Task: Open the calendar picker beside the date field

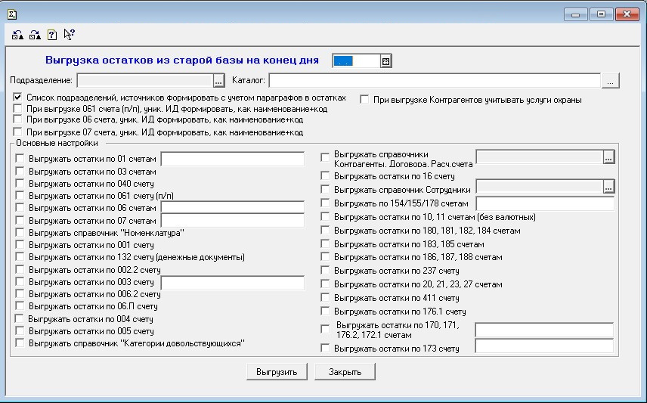Action: [385, 61]
